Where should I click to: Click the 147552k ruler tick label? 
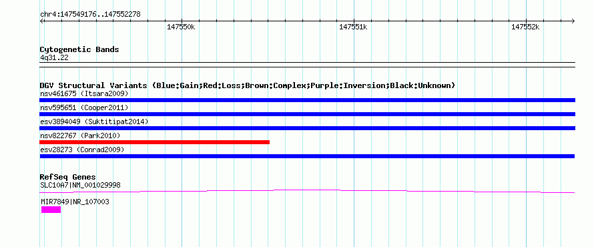coord(525,27)
